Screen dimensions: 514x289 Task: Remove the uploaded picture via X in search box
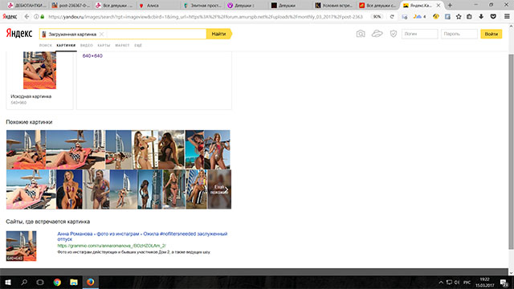tap(102, 34)
